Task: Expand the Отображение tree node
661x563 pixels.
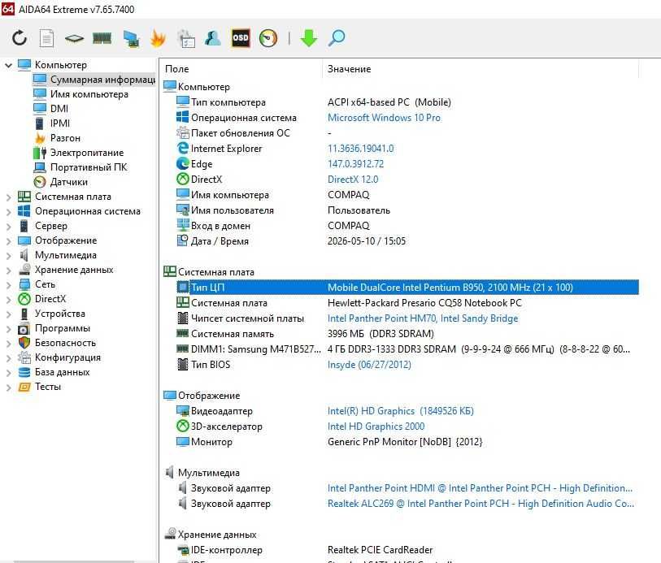Action: coord(8,240)
